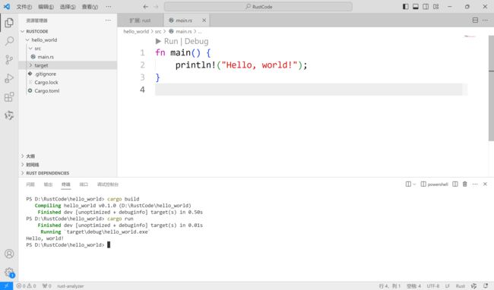Viewport: 494px width, 290px height.
Task: Show more menus with title bar ellipsis
Action: tap(109, 7)
